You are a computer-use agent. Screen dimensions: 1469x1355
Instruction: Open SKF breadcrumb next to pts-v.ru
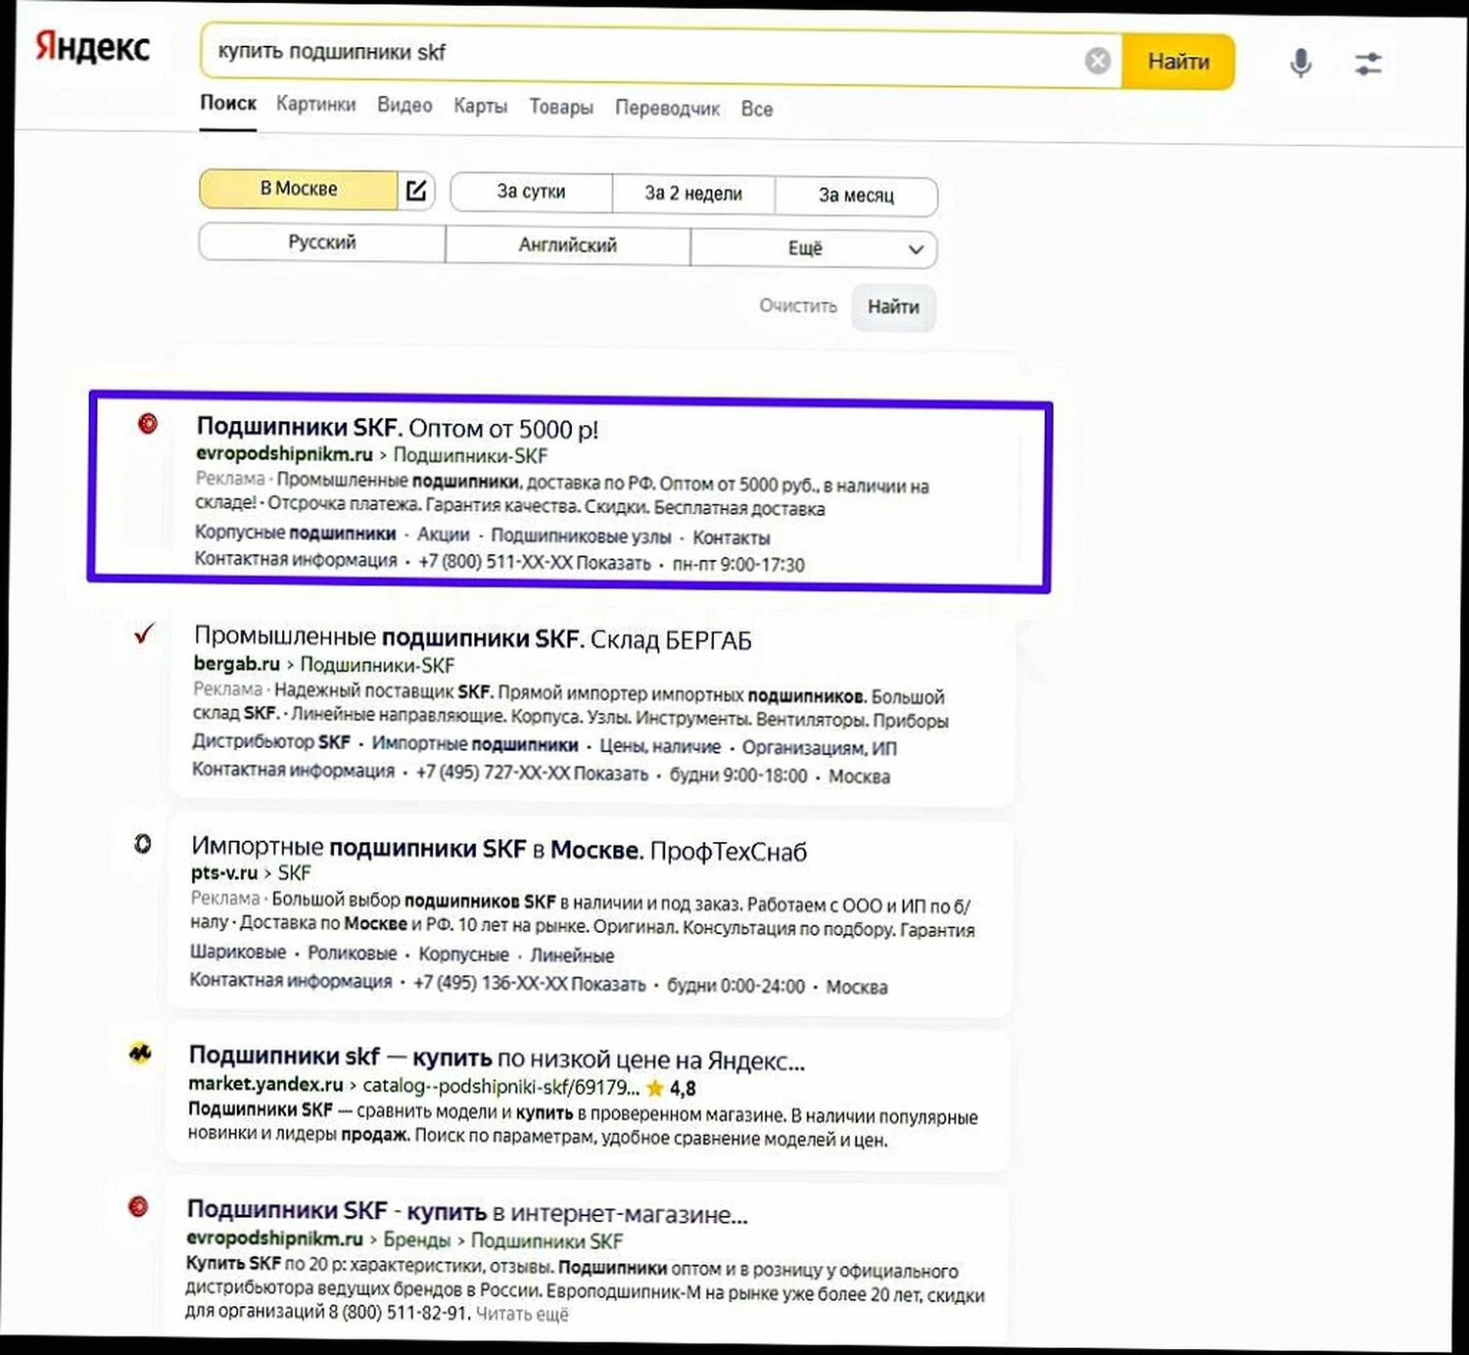coord(295,872)
